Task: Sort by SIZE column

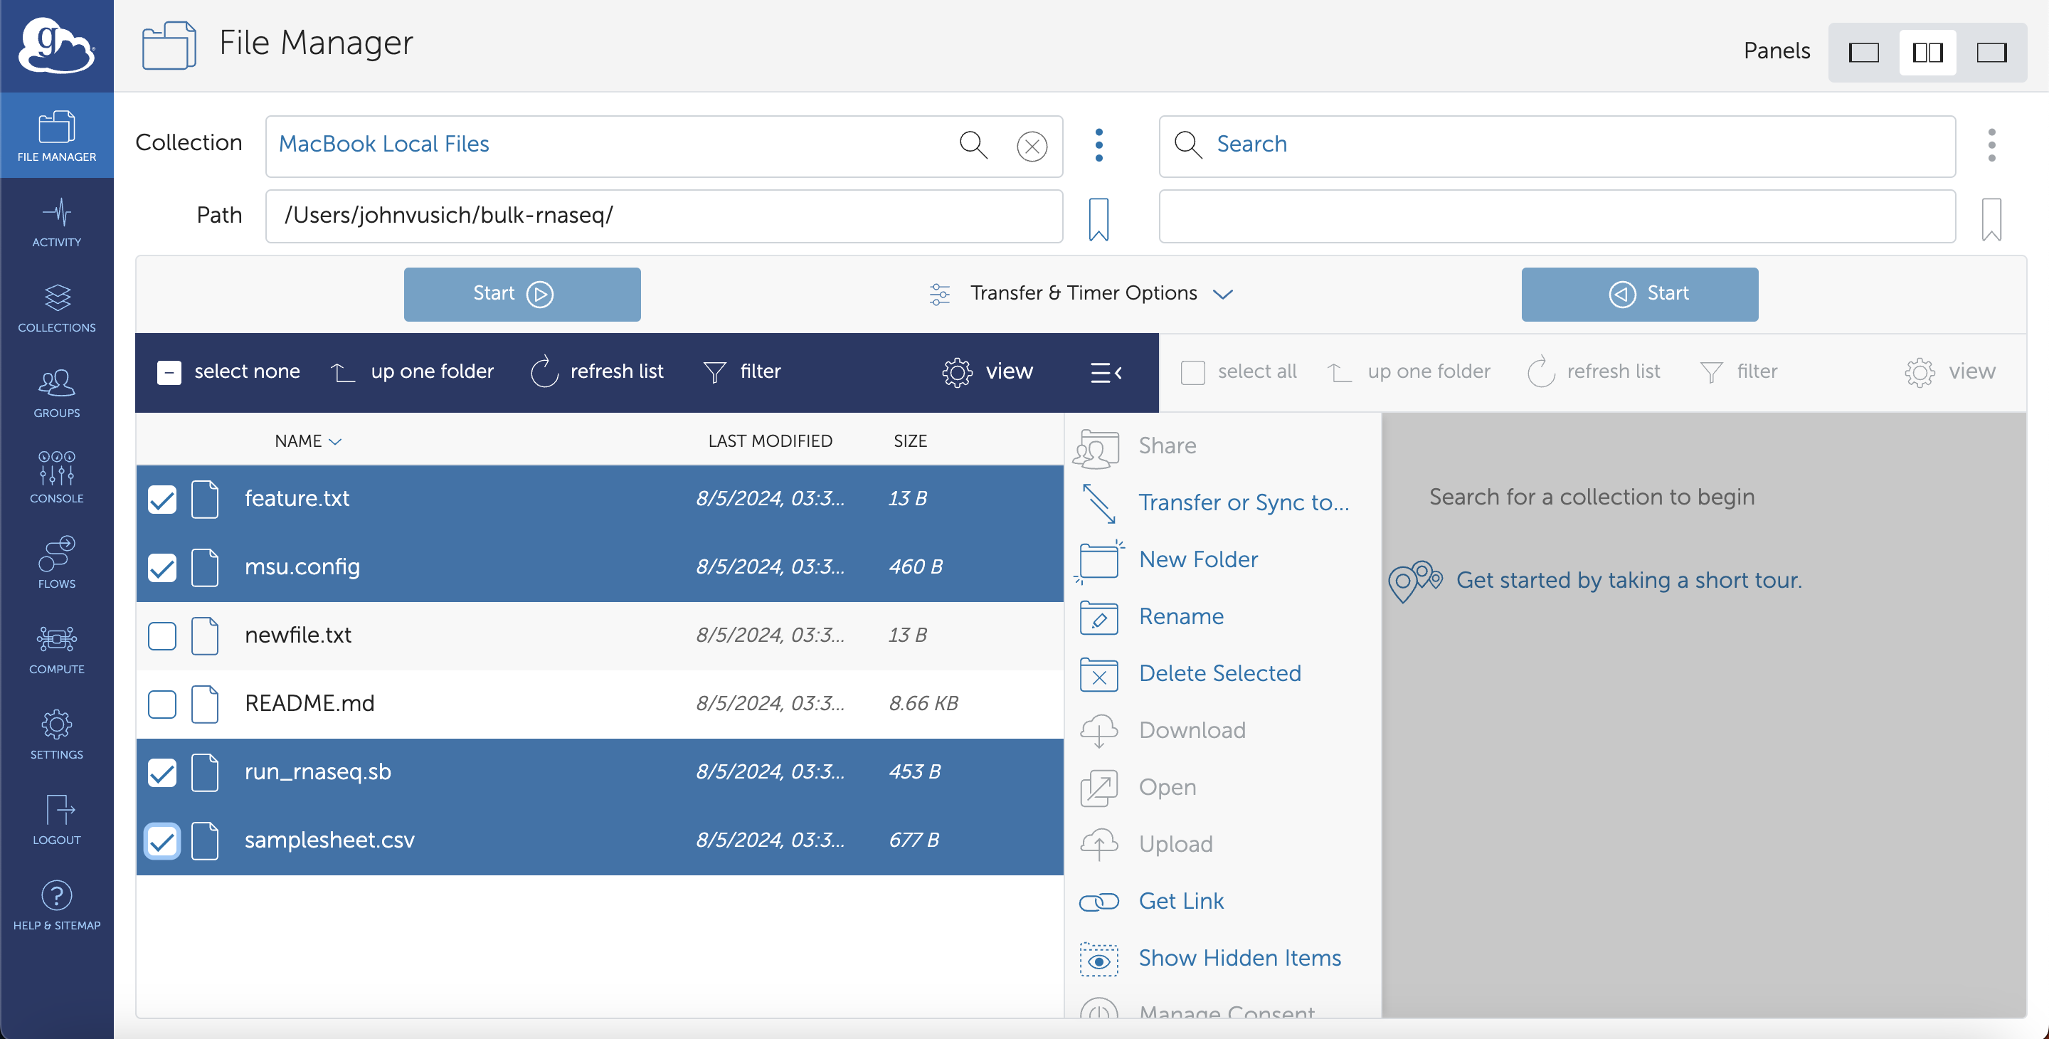Action: (x=909, y=441)
